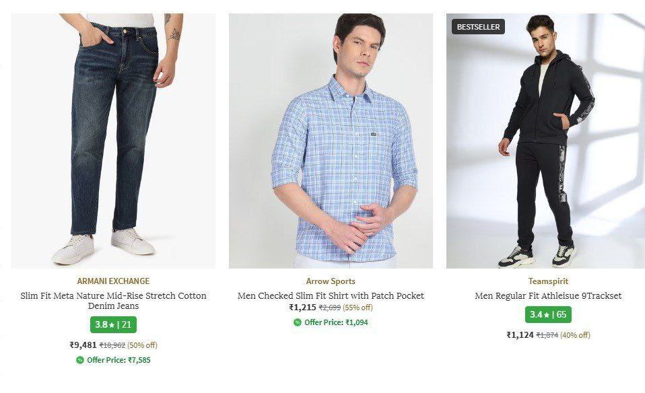645x393 pixels.
Task: Click the 40% off discount label
Action: point(575,335)
